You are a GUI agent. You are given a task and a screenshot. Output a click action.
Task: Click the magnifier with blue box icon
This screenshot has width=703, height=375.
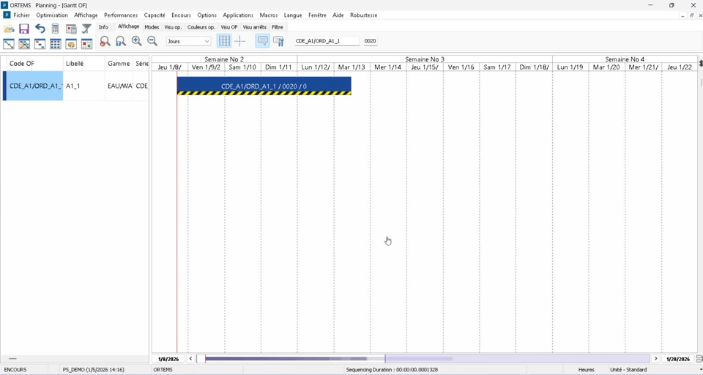121,41
